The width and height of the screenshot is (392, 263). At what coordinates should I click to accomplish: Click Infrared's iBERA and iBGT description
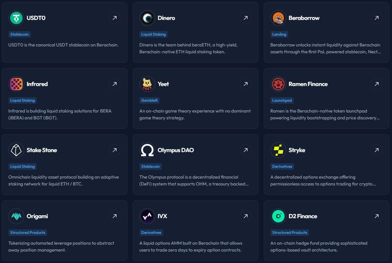[60, 114]
